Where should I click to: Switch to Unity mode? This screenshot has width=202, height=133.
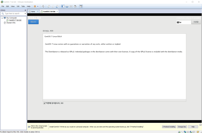click(x=75, y=6)
